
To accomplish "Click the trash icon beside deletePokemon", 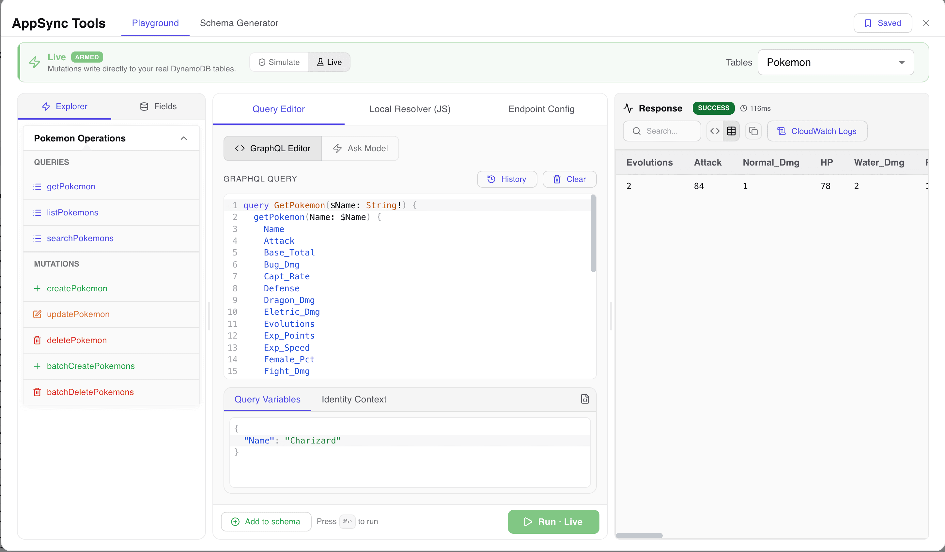I will click(x=37, y=340).
